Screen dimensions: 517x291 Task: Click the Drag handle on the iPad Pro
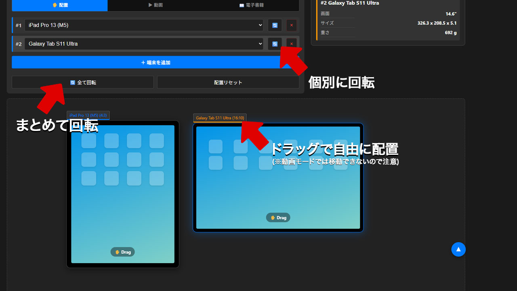122,252
